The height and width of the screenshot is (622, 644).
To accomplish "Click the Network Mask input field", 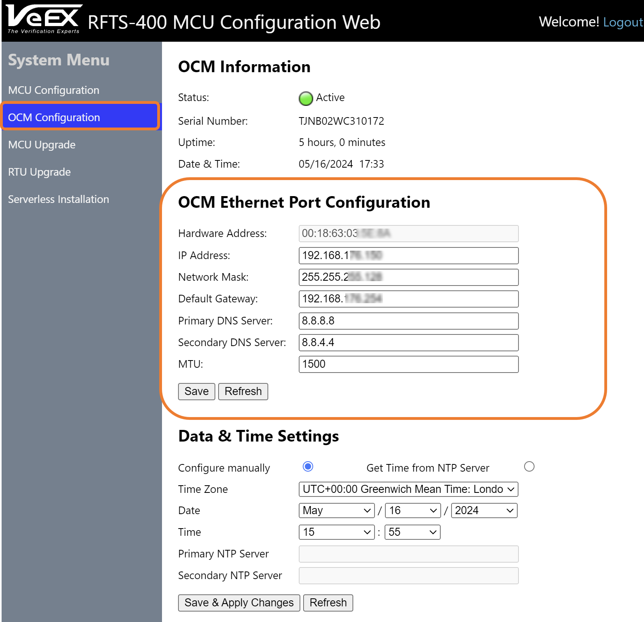I will [409, 277].
